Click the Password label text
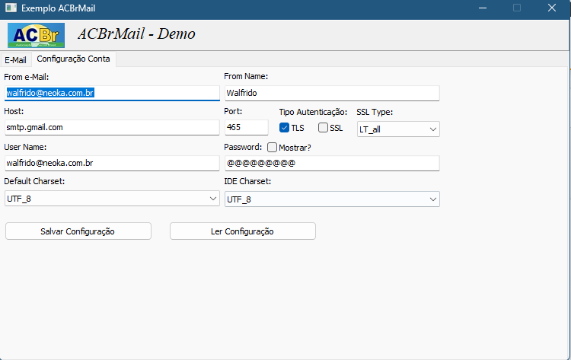The width and height of the screenshot is (571, 360). point(243,147)
